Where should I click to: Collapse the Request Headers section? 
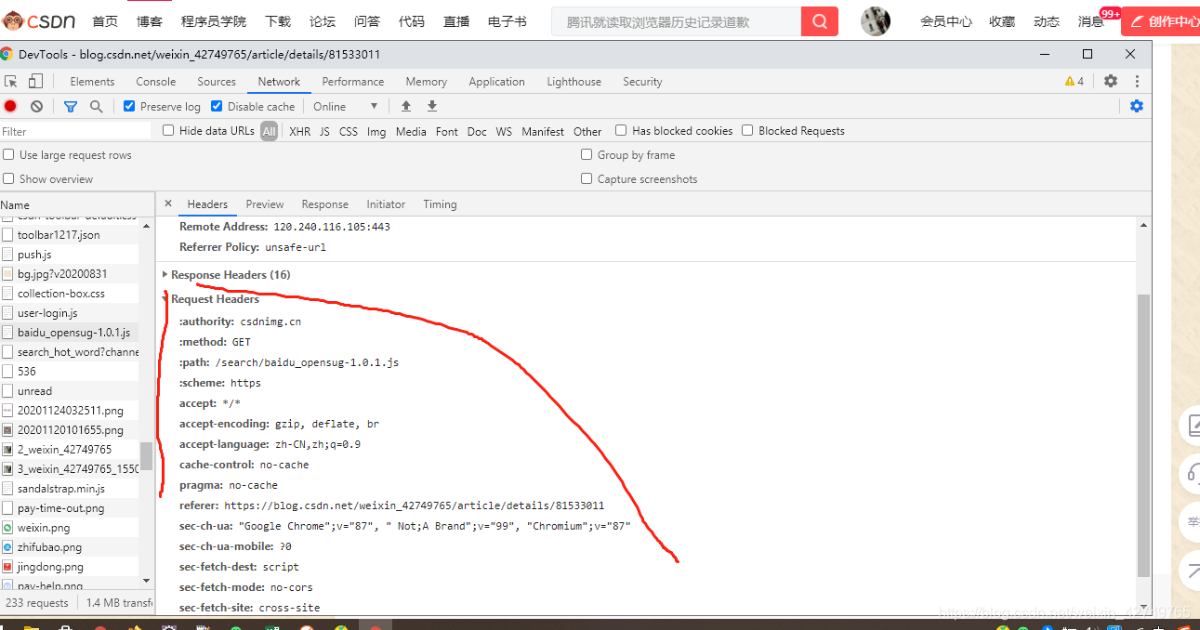165,298
